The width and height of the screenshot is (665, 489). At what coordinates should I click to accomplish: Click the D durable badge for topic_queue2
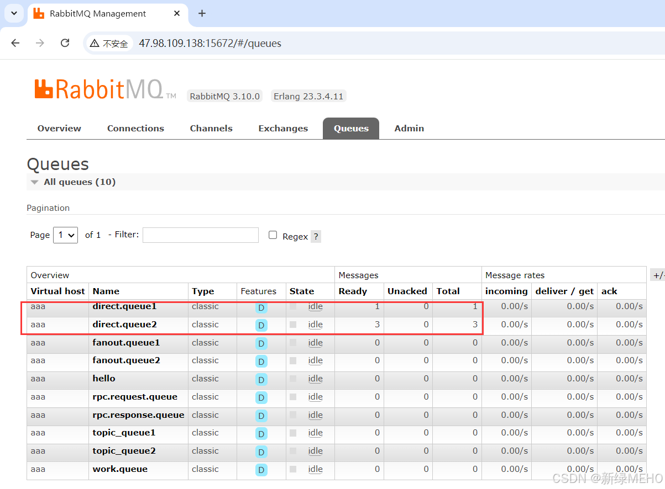(261, 452)
